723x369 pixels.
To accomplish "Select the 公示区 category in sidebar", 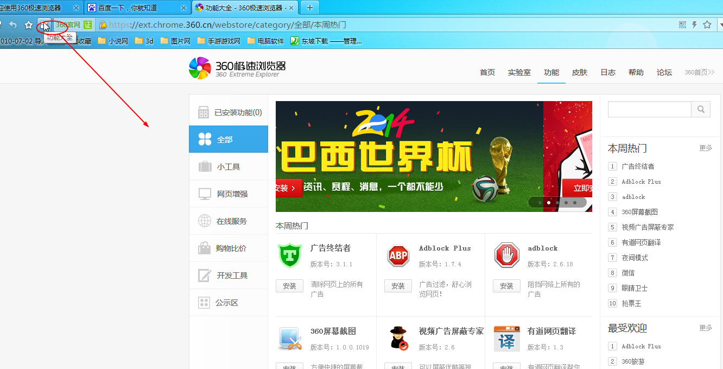I will coord(229,303).
